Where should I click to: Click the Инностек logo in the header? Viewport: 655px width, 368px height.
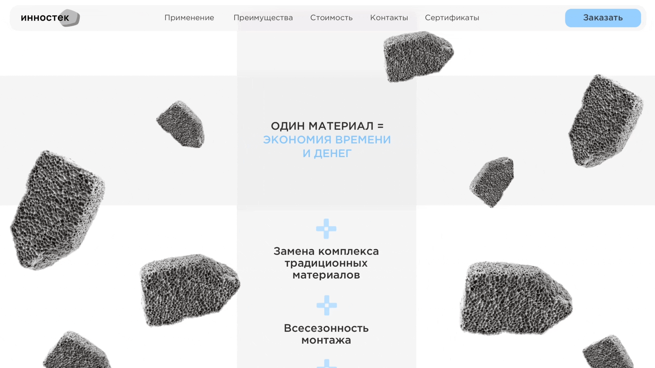[50, 18]
